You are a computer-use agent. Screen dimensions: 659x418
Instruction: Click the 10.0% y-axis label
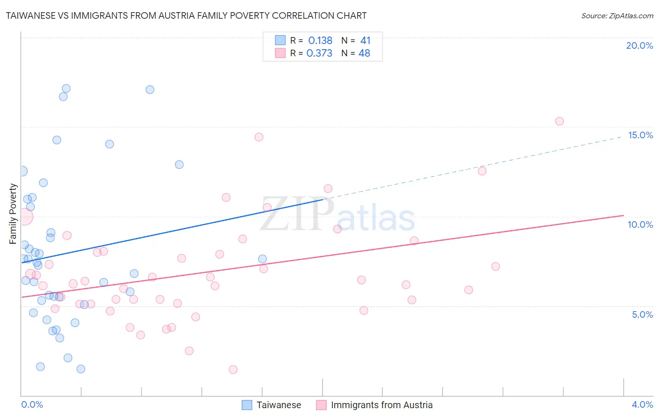click(x=640, y=224)
